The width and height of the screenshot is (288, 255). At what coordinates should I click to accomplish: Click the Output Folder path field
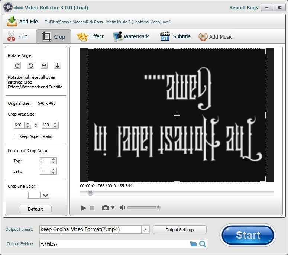tap(114, 244)
